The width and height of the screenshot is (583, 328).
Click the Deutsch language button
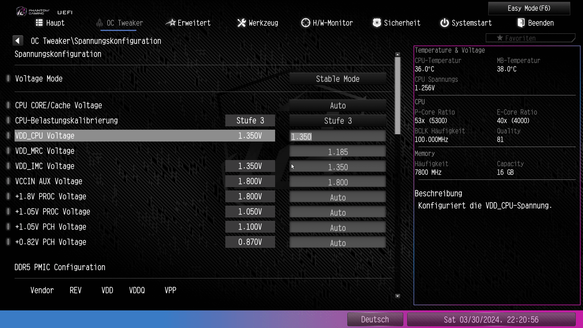coord(375,319)
